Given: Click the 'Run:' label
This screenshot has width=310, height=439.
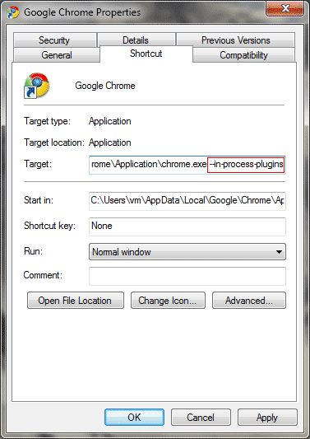Looking at the screenshot, I should [33, 251].
